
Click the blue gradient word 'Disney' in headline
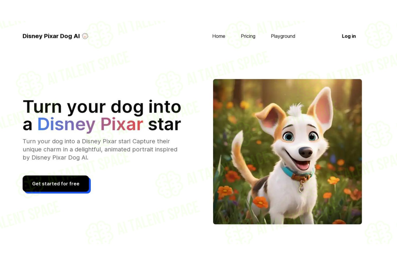coord(66,124)
